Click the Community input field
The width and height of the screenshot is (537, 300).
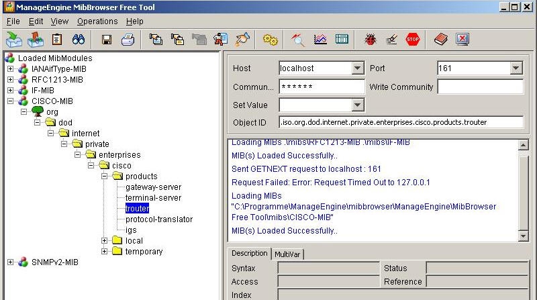click(322, 87)
